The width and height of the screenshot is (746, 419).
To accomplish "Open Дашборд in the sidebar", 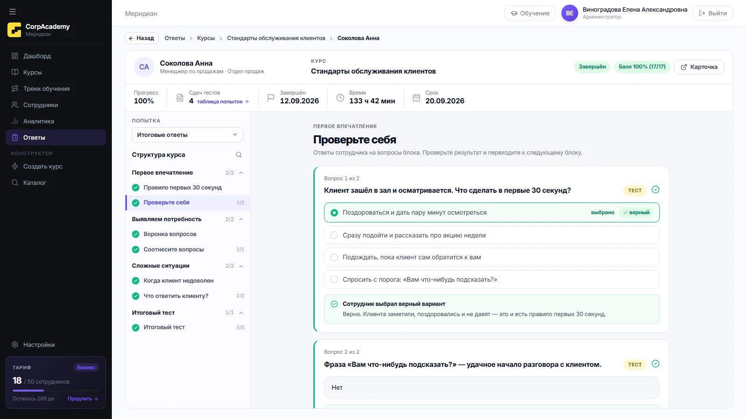I will pos(55,56).
